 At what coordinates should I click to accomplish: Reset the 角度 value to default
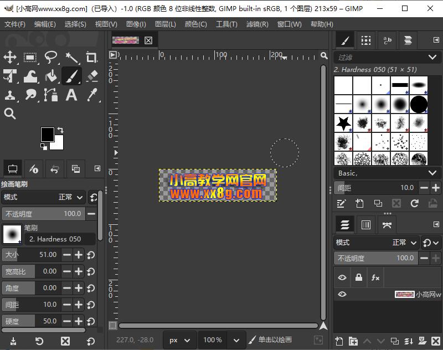(x=91, y=288)
